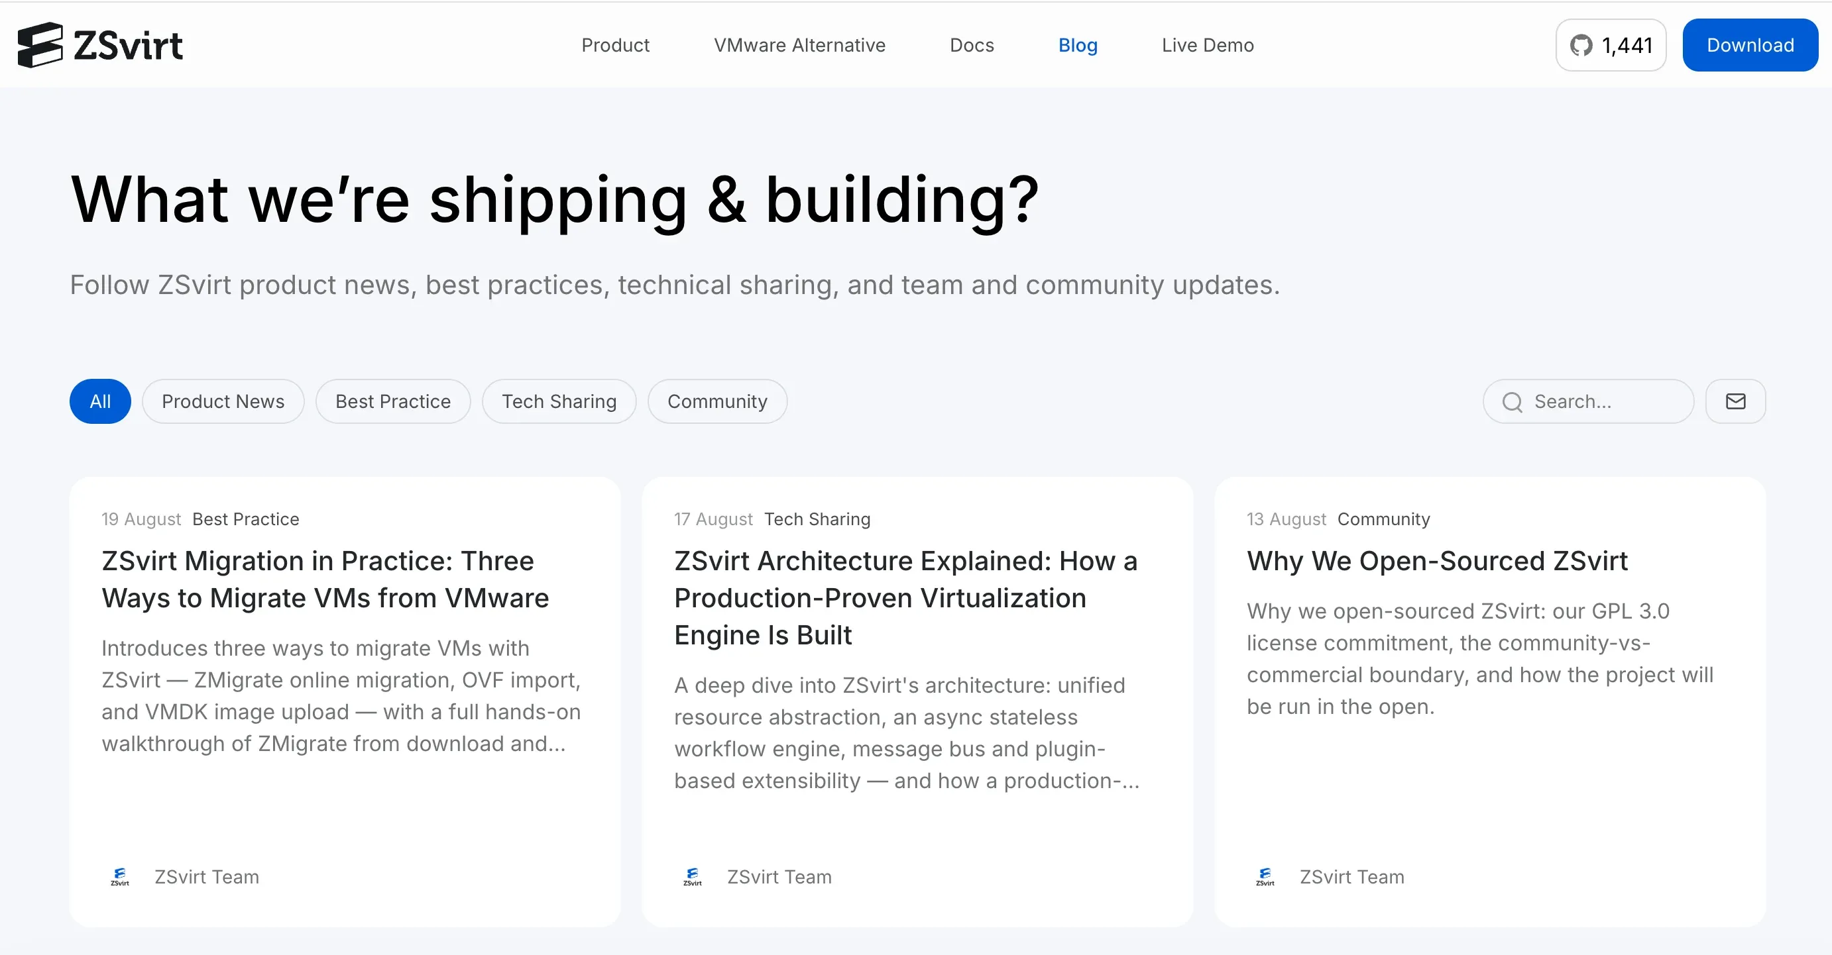Click ZSvirt Team avatar on migration article
Viewport: 1832px width, 955px height.
pos(119,877)
